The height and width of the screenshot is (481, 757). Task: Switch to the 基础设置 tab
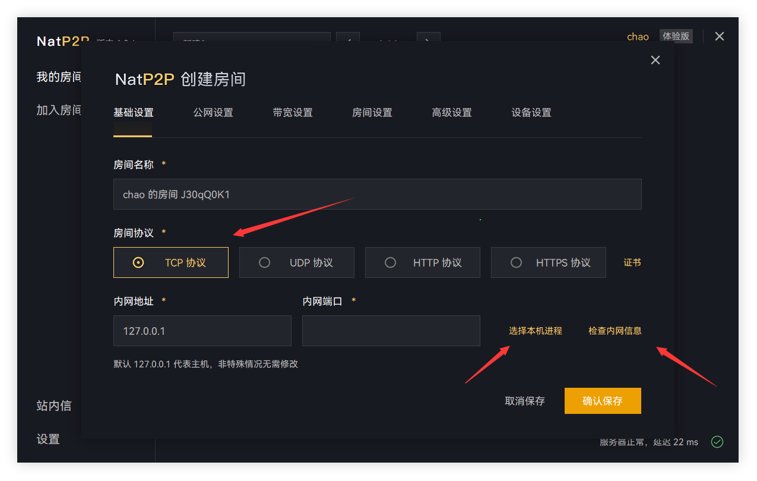pos(133,113)
